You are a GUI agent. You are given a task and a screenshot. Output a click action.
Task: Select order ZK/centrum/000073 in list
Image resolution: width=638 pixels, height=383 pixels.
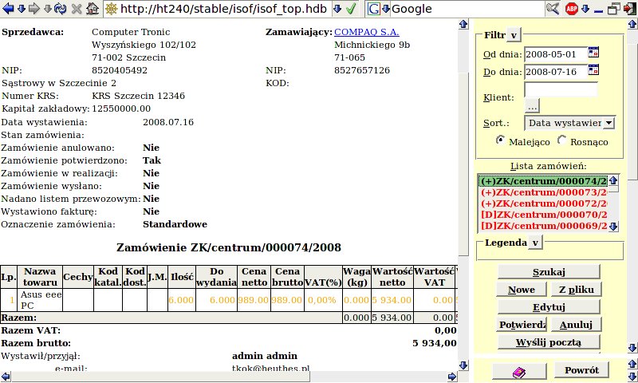(x=543, y=192)
